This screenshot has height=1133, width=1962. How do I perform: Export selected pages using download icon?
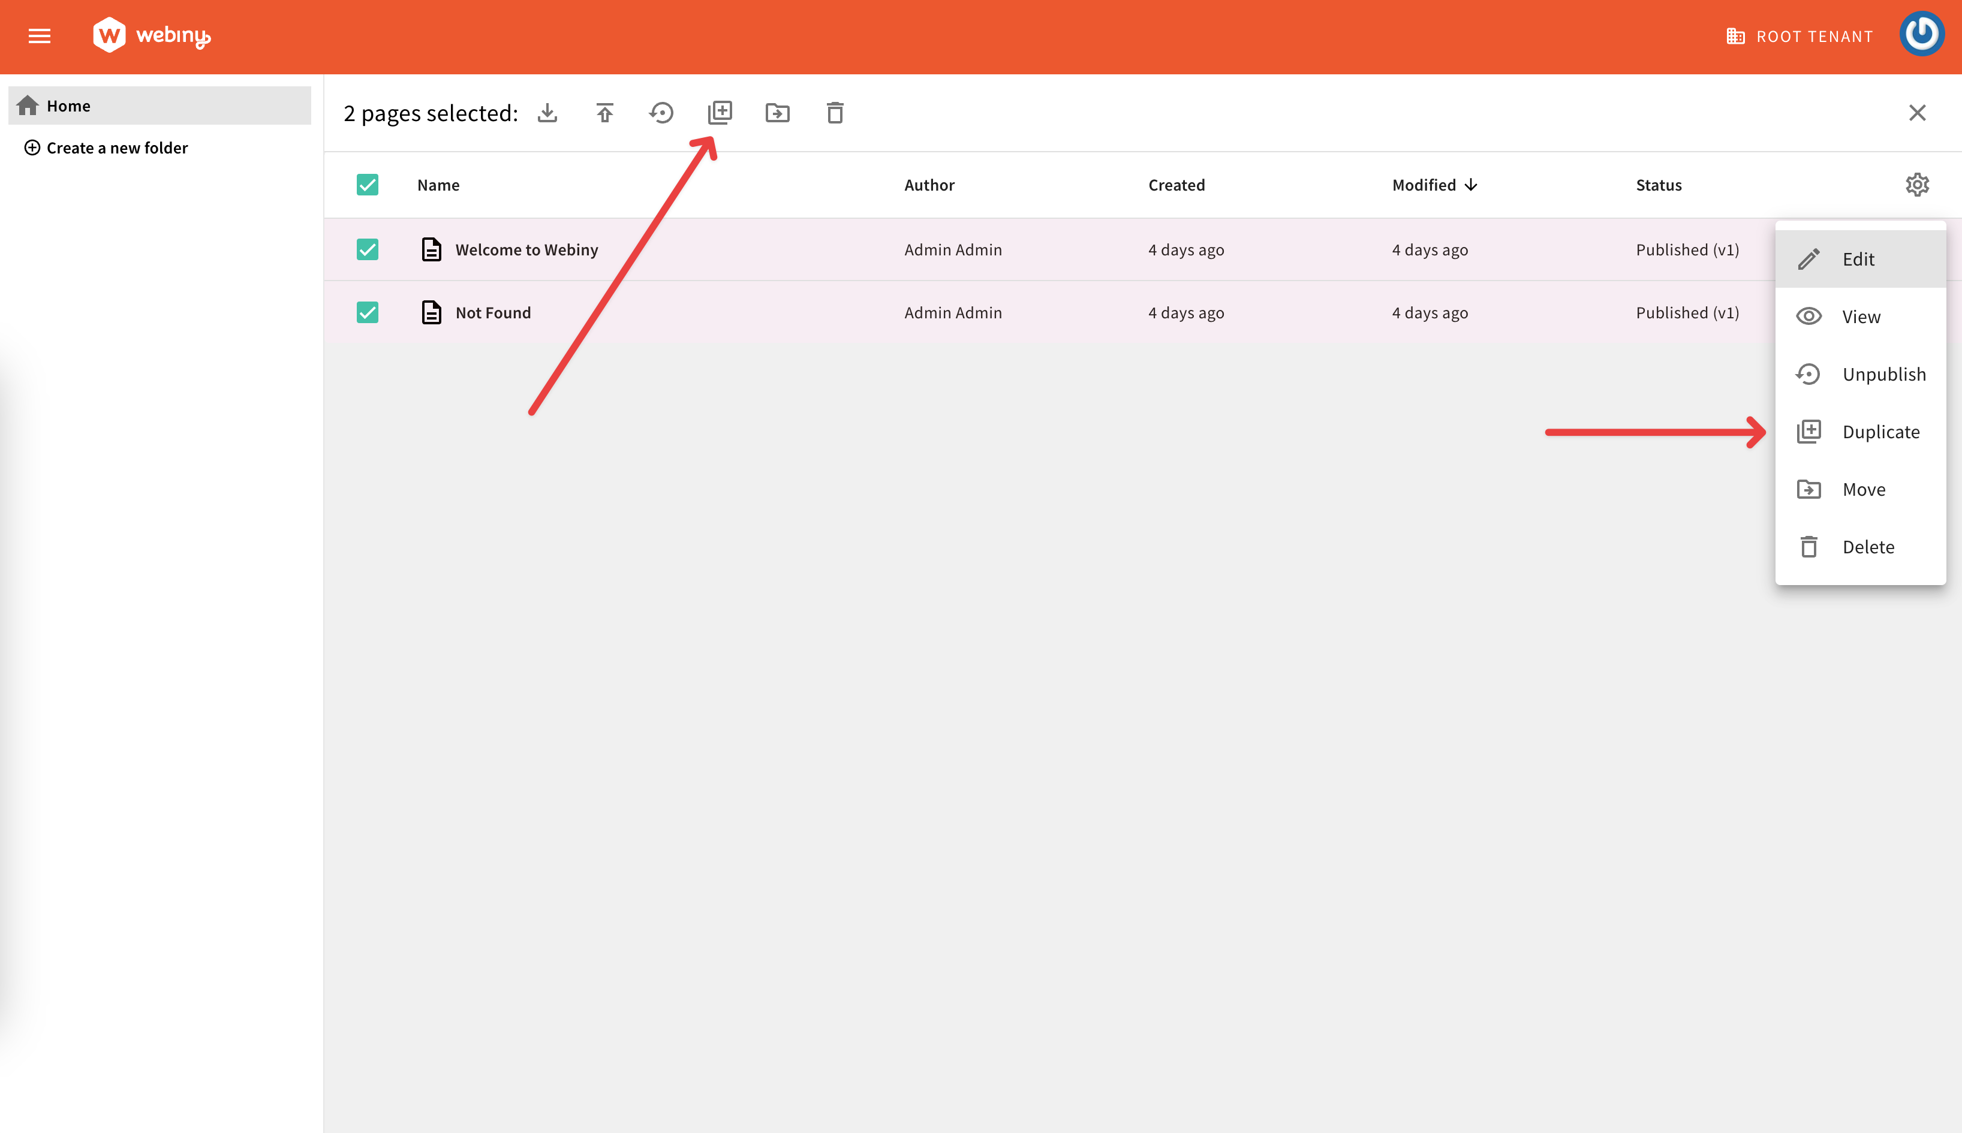coord(548,113)
